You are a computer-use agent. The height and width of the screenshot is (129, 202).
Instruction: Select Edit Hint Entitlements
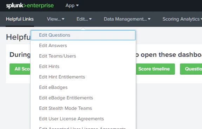coord(83,77)
